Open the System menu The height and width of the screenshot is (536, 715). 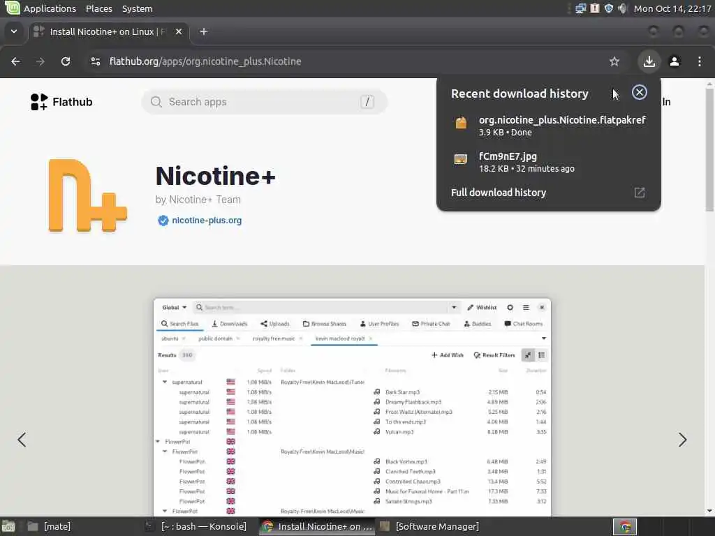(x=138, y=8)
